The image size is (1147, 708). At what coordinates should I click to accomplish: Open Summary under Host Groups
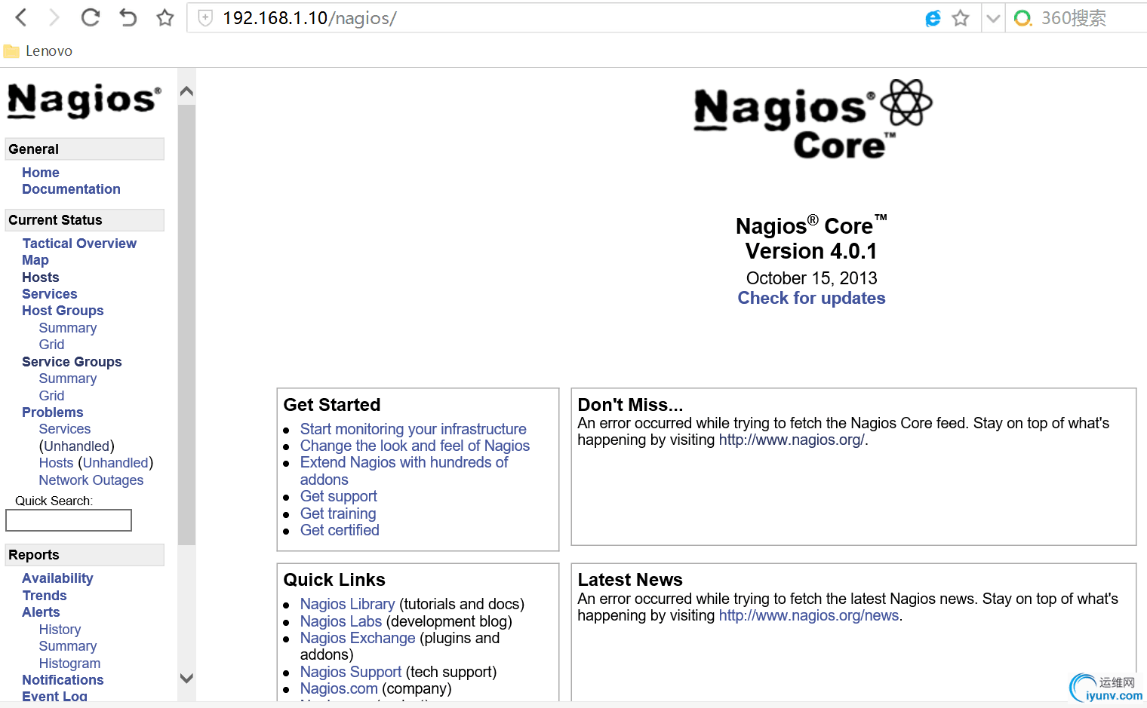[68, 328]
